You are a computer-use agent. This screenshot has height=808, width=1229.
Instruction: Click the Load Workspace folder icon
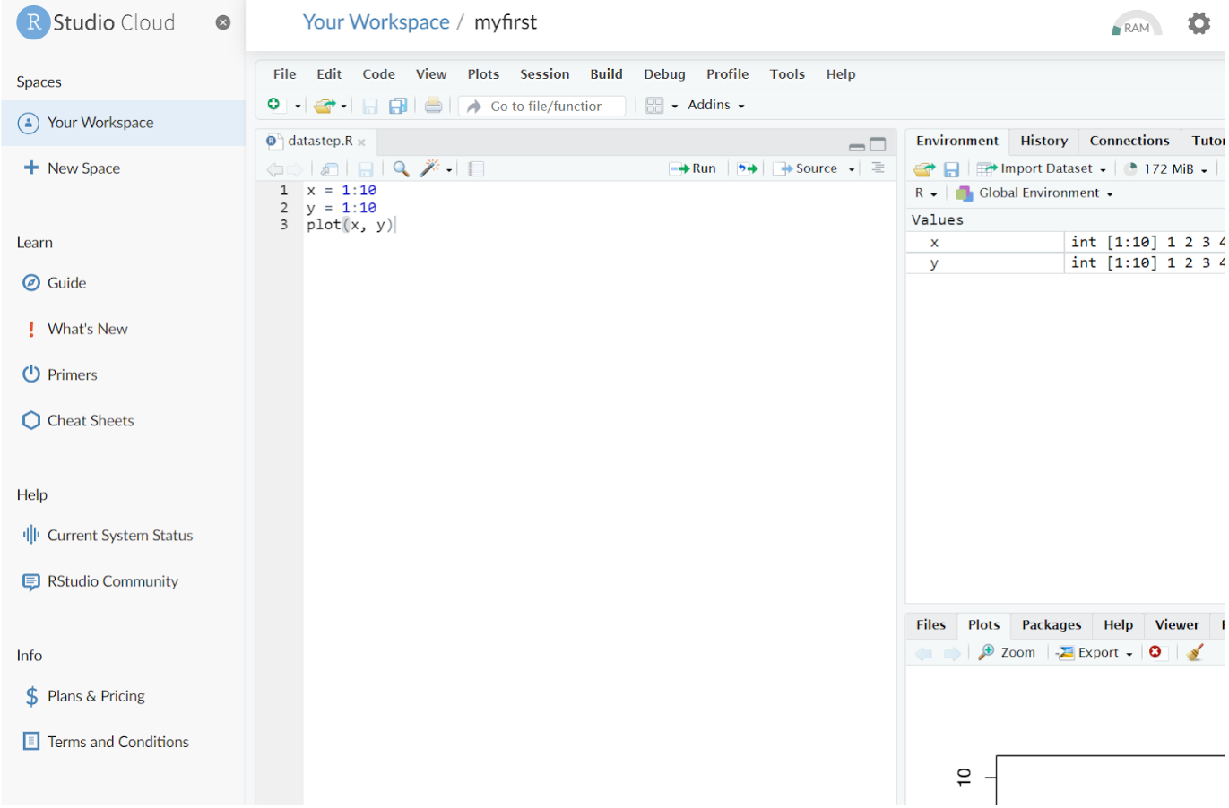pos(924,169)
